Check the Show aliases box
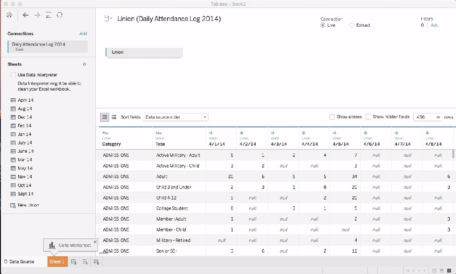 (x=332, y=117)
